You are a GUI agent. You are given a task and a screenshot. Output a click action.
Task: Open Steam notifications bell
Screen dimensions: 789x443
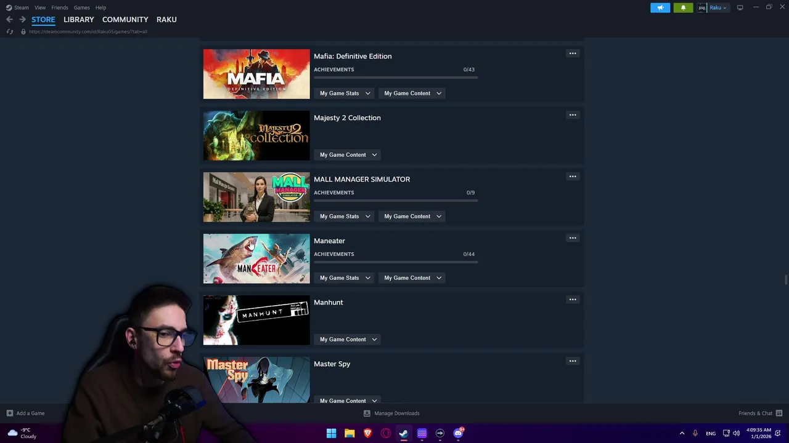pos(683,7)
